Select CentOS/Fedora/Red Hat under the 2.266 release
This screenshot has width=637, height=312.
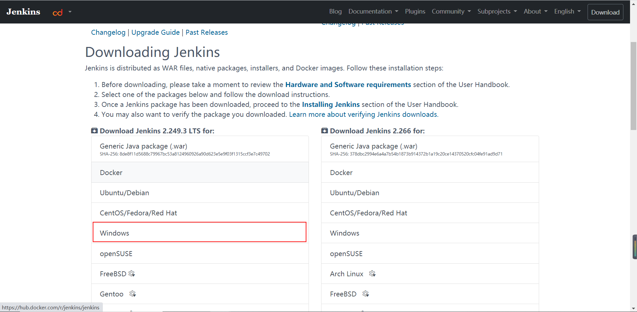pos(430,213)
